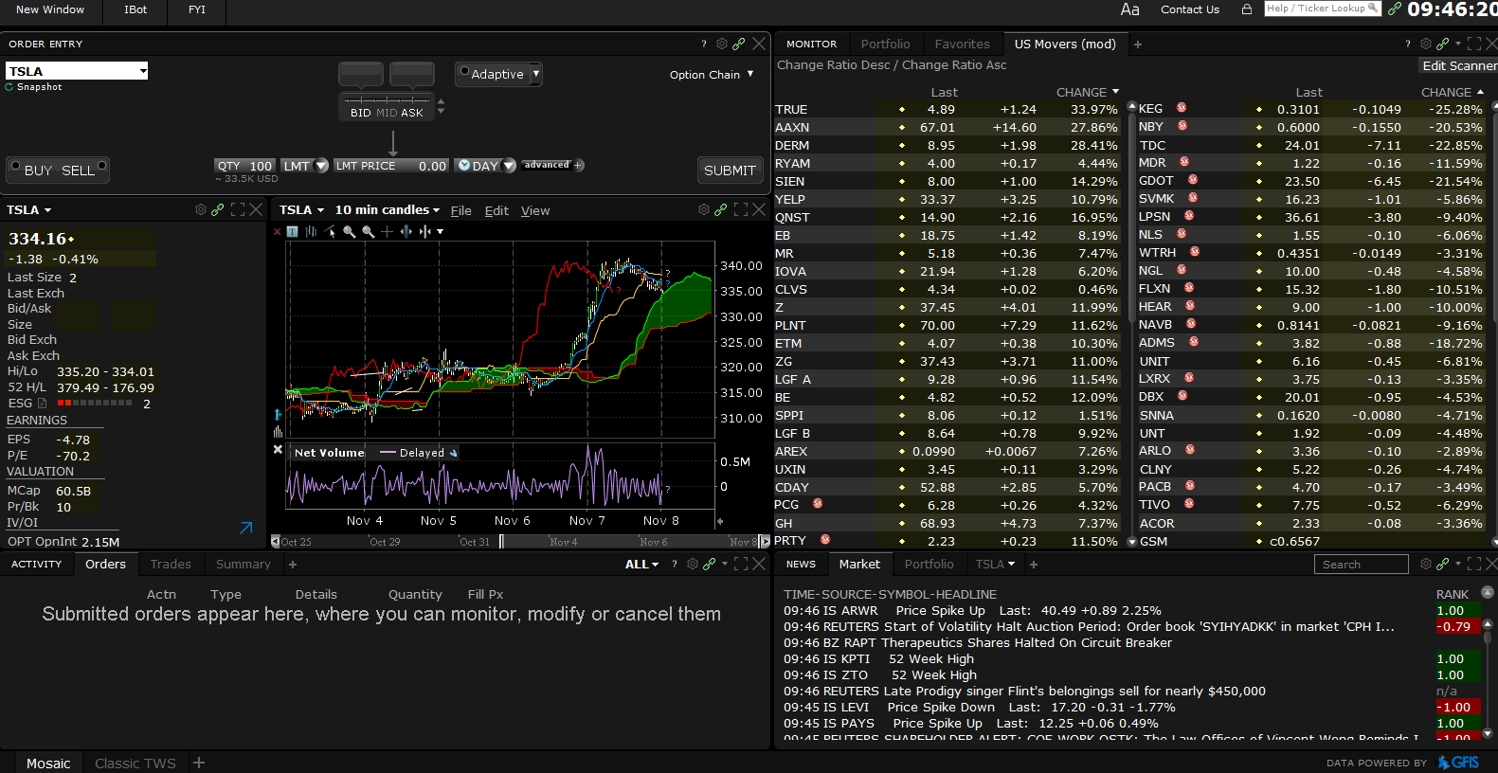
Task: Click Monitor panel green link icon
Action: (1443, 44)
